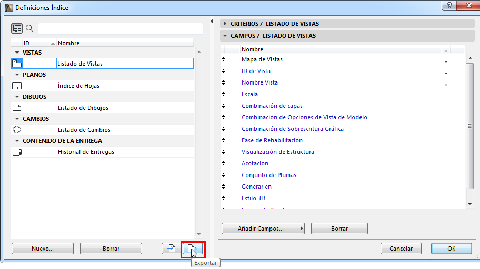Click the Nombre header in fields list
This screenshot has height=269, width=480.
click(341, 49)
